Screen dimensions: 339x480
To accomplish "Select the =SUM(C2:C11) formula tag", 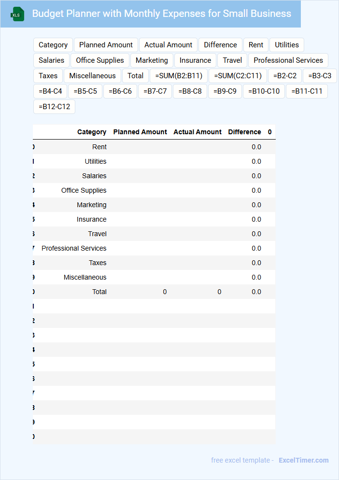I will pyautogui.click(x=238, y=76).
